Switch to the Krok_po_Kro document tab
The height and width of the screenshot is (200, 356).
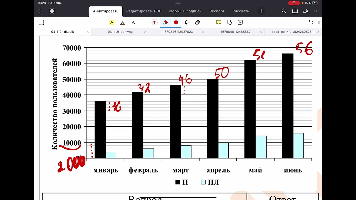coord(293,32)
